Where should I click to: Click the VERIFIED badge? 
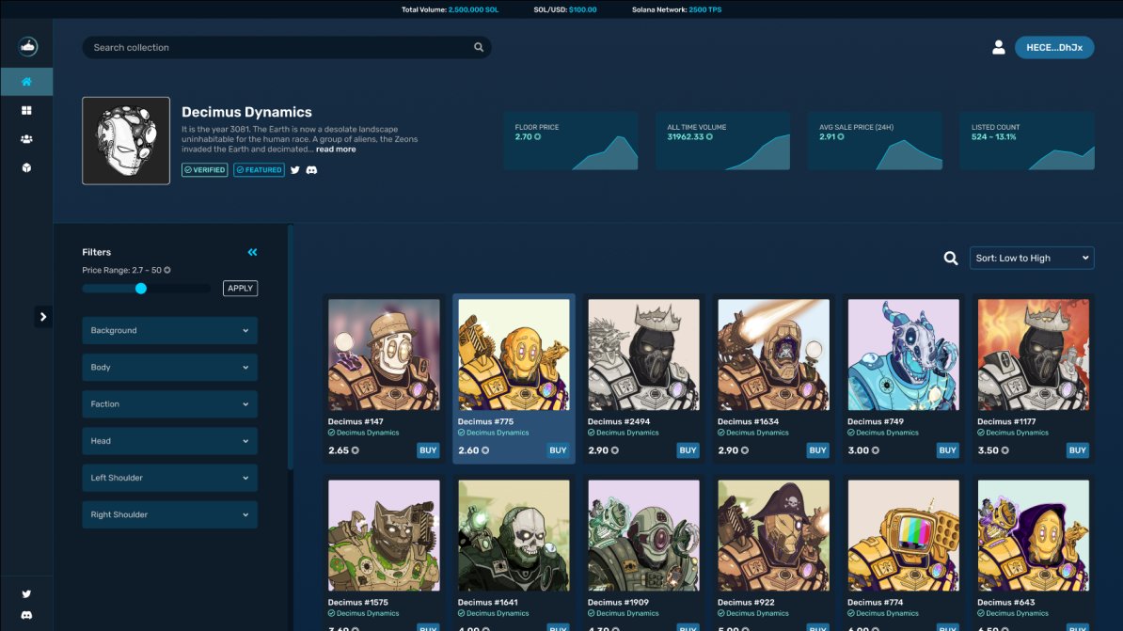point(205,170)
